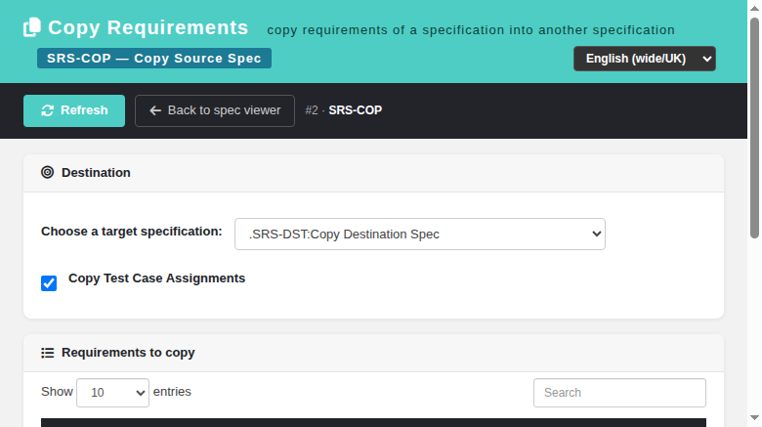Click the Destination target icon
This screenshot has height=427, width=762.
point(47,172)
